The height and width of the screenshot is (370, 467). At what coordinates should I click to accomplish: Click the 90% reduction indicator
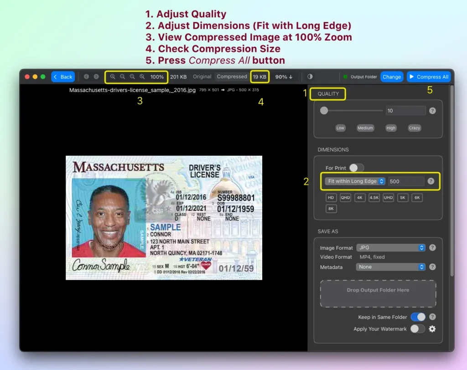click(284, 77)
